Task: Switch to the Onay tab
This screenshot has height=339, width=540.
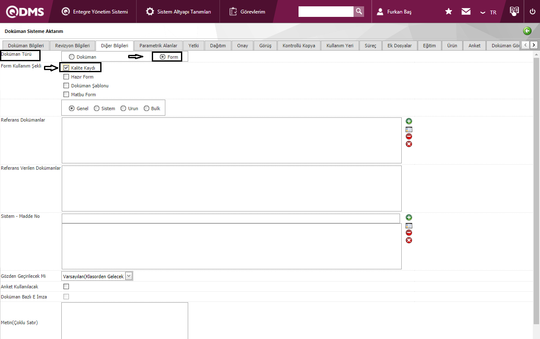Action: pos(242,46)
